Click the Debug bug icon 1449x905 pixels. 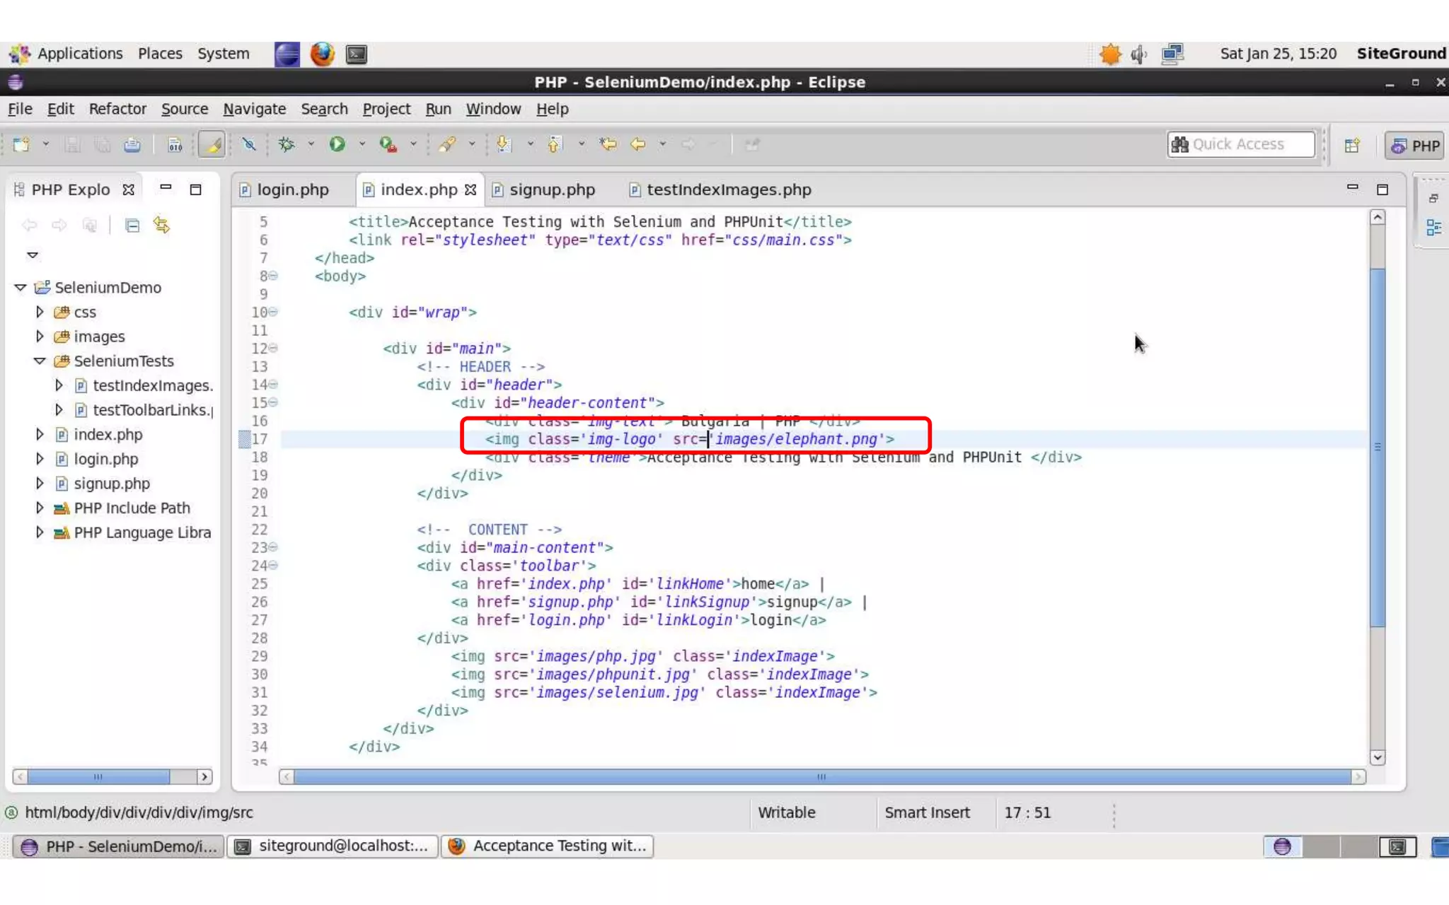tap(287, 144)
